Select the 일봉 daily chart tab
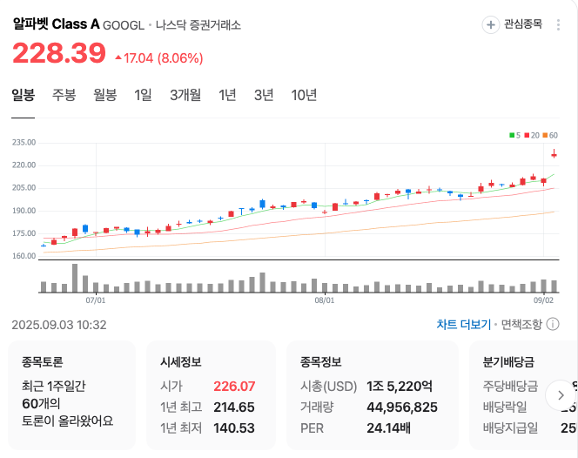The height and width of the screenshot is (458, 578). 24,95
